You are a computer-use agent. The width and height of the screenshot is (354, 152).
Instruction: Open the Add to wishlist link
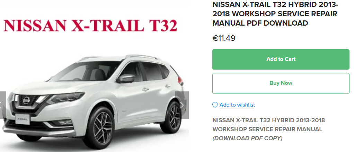237,105
